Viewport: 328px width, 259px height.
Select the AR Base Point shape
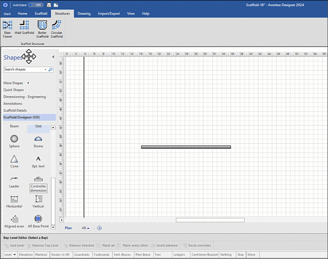click(38, 220)
